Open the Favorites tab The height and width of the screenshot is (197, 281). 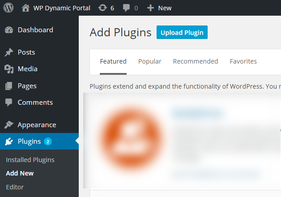coord(243,61)
